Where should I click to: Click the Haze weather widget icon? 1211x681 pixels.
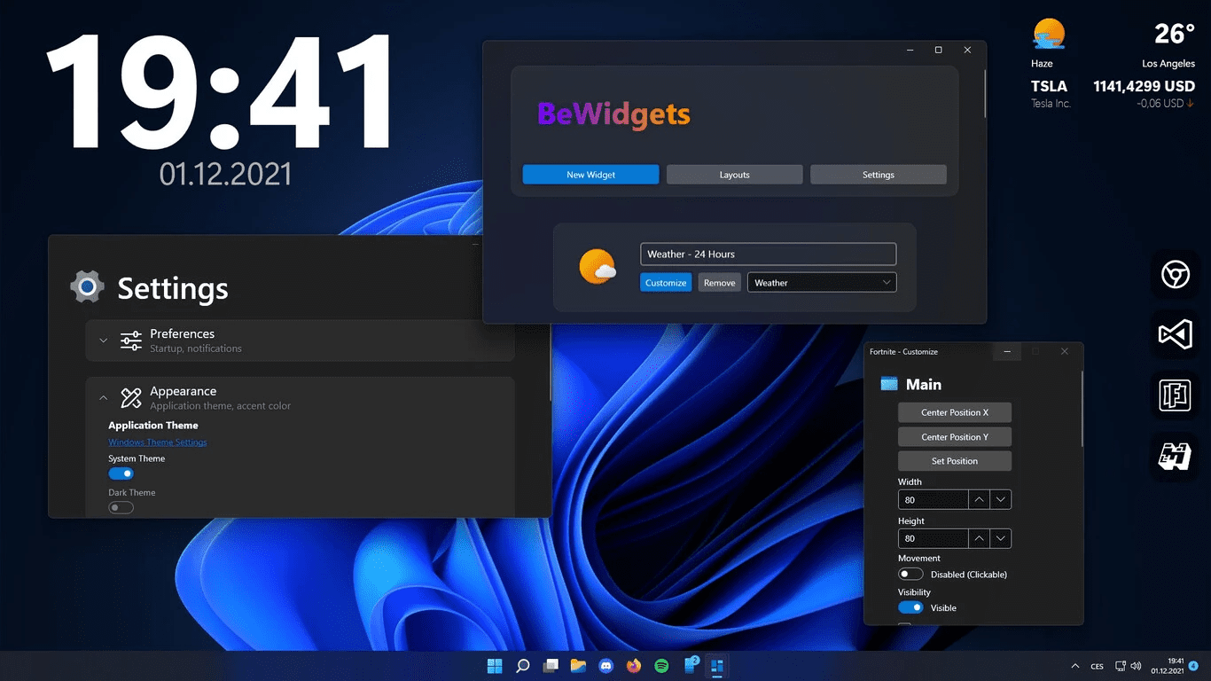(x=1049, y=33)
